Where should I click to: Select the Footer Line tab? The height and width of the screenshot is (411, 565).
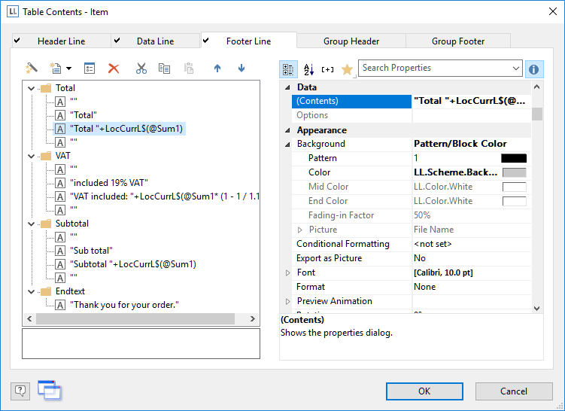pos(248,41)
